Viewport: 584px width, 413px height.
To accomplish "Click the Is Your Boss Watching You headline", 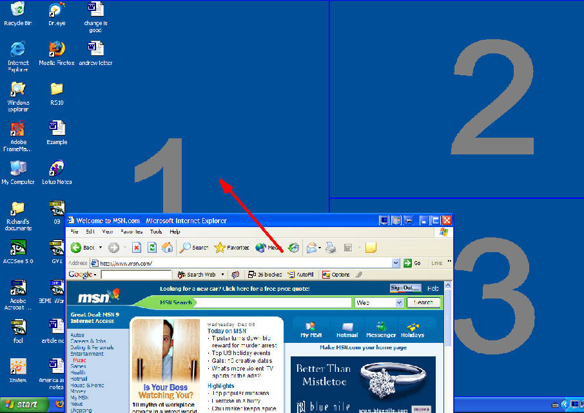I will [166, 391].
